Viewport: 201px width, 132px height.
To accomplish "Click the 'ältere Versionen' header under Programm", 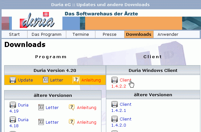I will click(x=53, y=95).
